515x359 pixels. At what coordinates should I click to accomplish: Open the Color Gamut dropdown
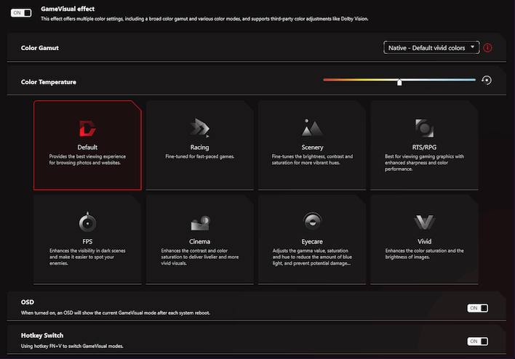pyautogui.click(x=431, y=47)
